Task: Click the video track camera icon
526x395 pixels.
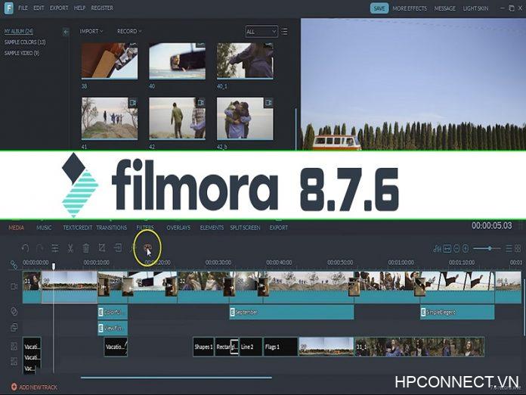Action: [14, 287]
